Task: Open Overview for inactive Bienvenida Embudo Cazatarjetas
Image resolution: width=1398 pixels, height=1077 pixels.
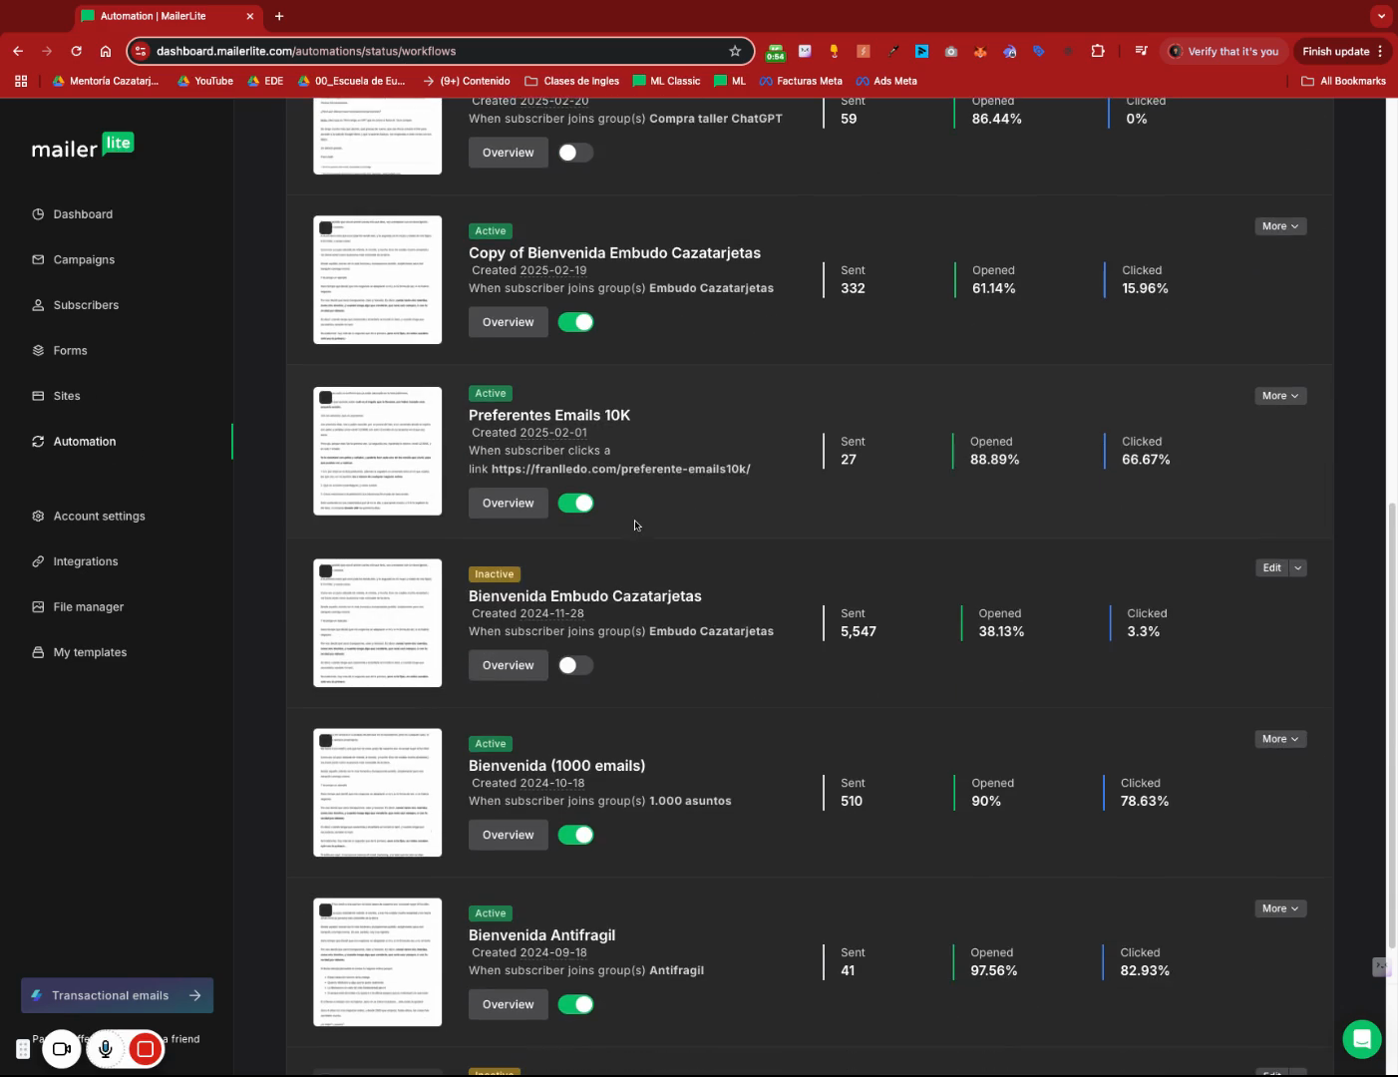Action: tap(509, 665)
